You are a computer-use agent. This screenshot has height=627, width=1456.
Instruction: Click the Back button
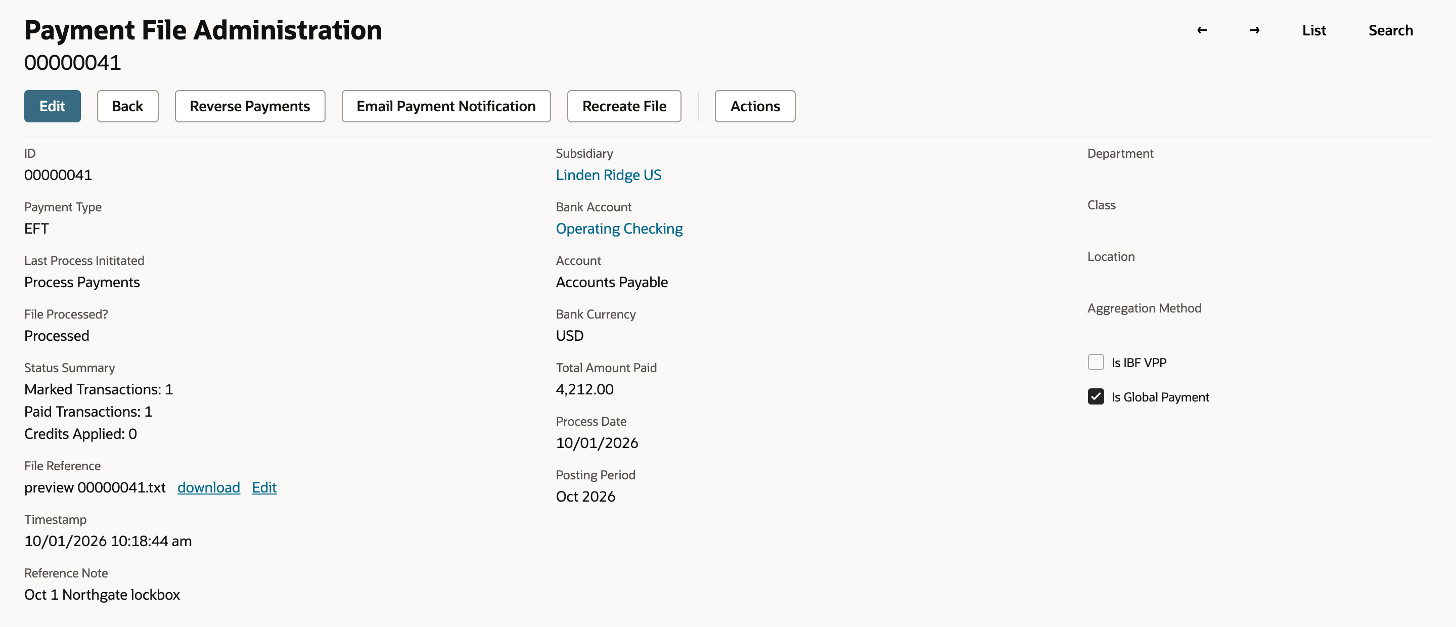[x=128, y=106]
